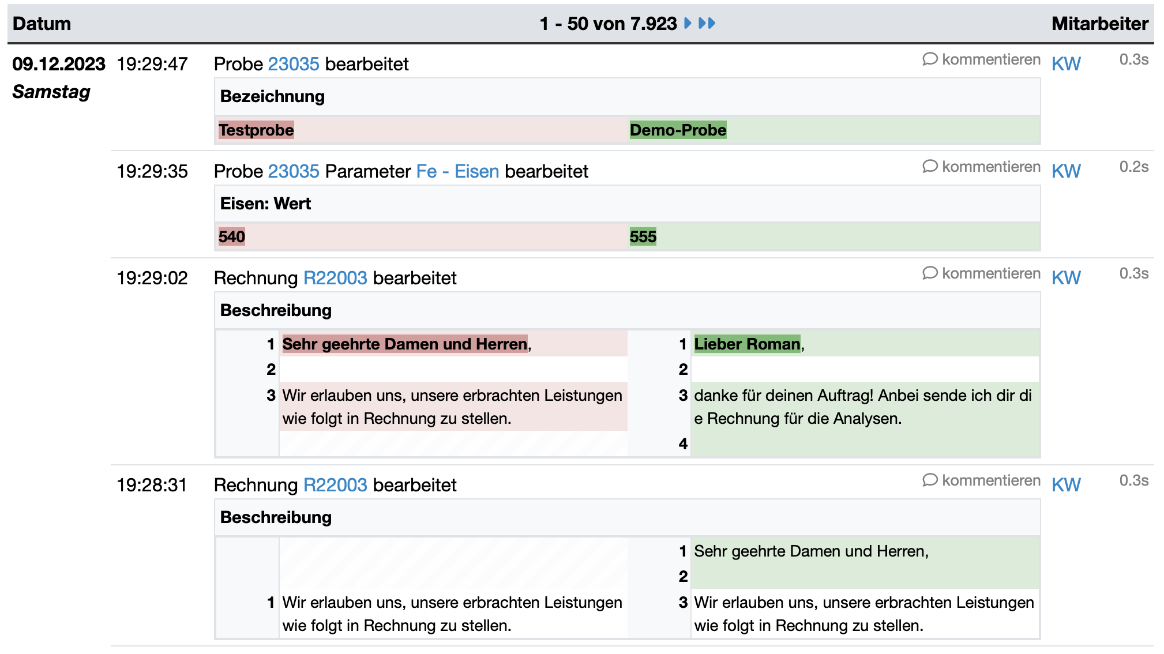The image size is (1164, 654).
Task: Open the Fe - Eisen parameter link
Action: (457, 171)
